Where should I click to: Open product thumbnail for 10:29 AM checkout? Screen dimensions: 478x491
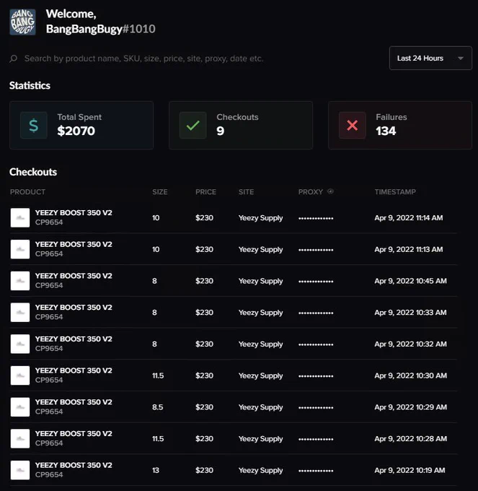pyautogui.click(x=20, y=407)
